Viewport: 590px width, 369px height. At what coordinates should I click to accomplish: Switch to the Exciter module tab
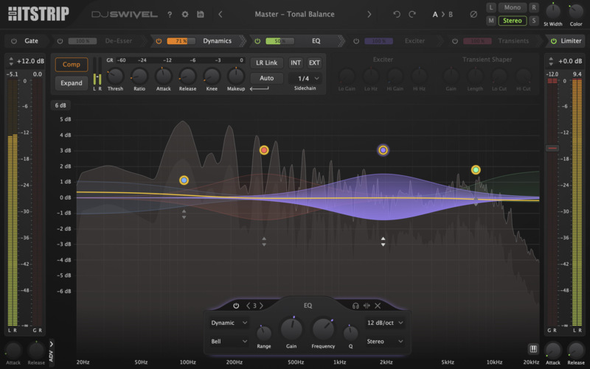(x=414, y=41)
